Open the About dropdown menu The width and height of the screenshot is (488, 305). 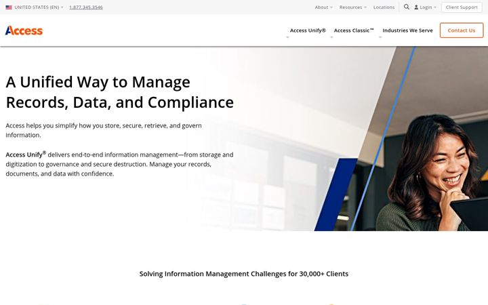(x=324, y=7)
